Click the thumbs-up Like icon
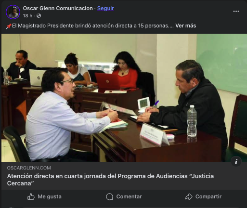 click(31, 196)
